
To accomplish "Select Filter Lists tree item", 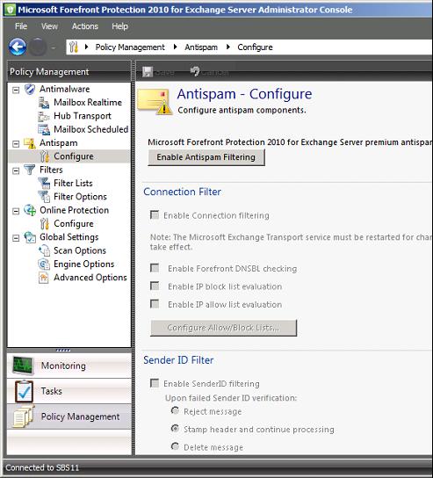I will point(73,184).
